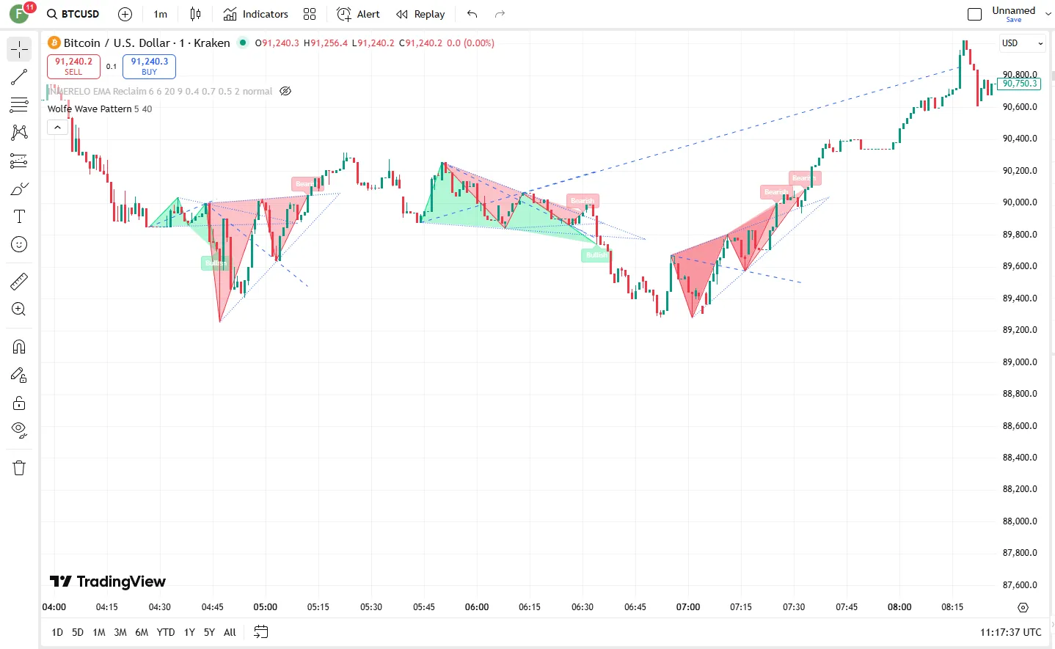The height and width of the screenshot is (649, 1055).
Task: Select the text annotation tool
Action: (x=19, y=216)
